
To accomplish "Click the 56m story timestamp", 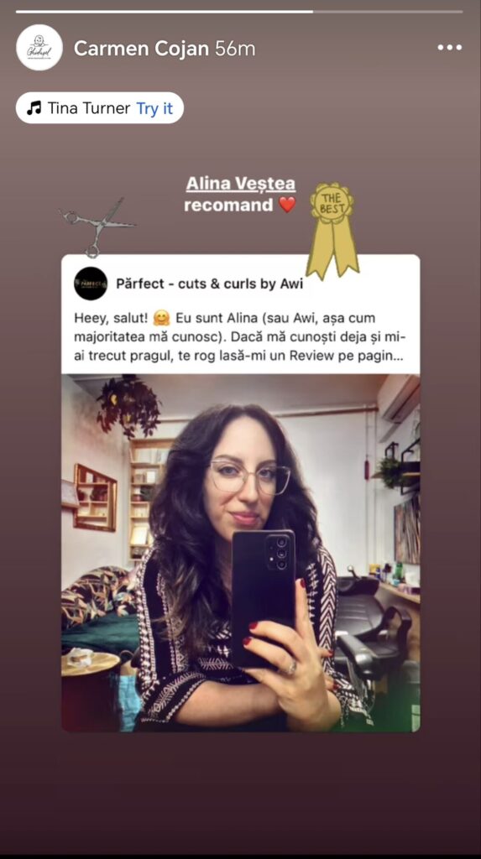I will tap(235, 48).
